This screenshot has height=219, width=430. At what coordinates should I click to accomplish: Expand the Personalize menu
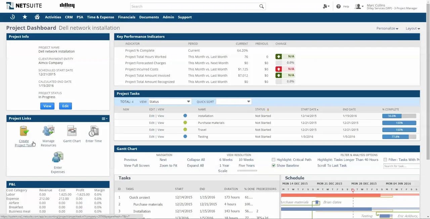point(387,29)
